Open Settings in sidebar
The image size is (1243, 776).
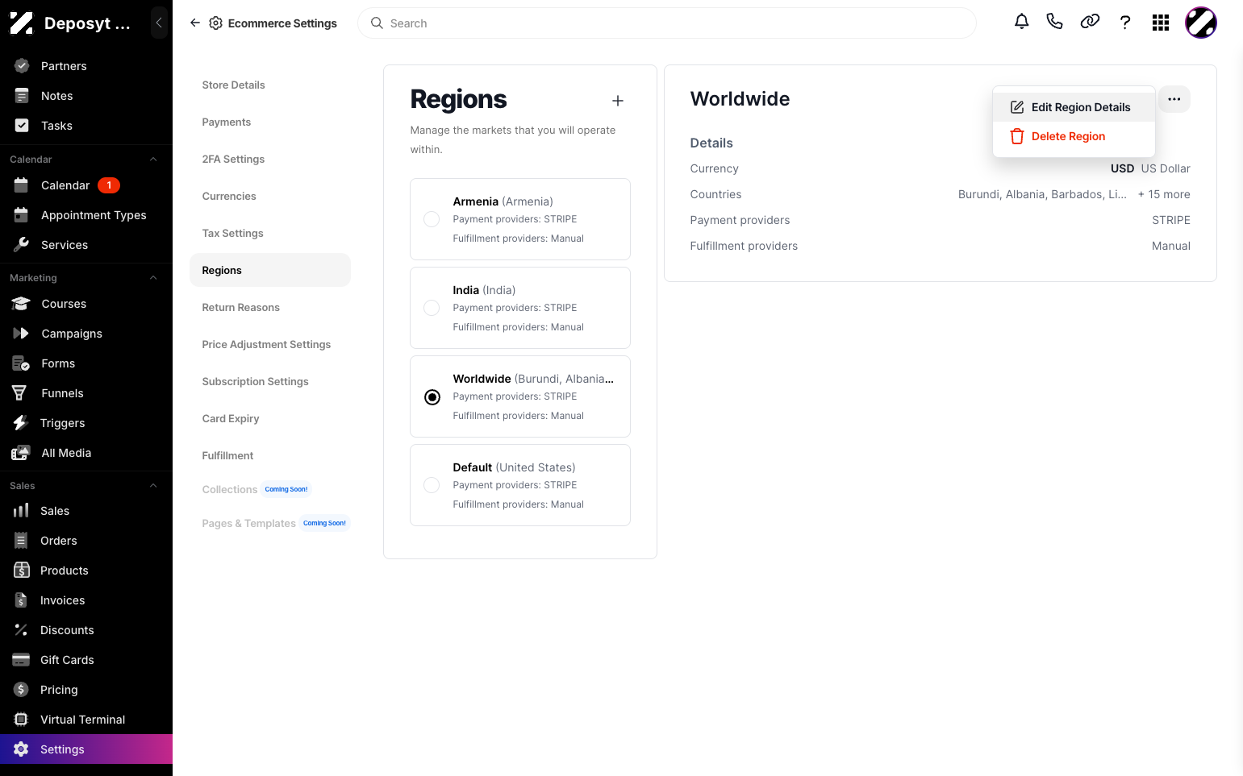86,749
